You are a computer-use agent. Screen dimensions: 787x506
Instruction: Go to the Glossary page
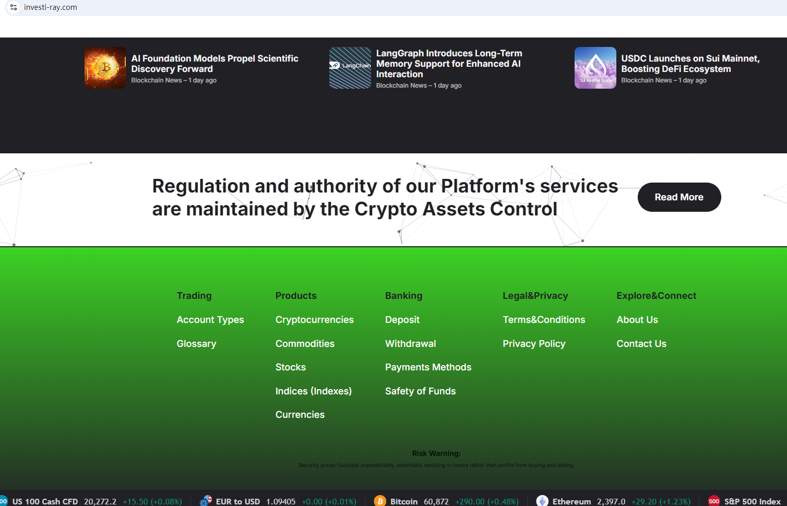[x=196, y=344]
